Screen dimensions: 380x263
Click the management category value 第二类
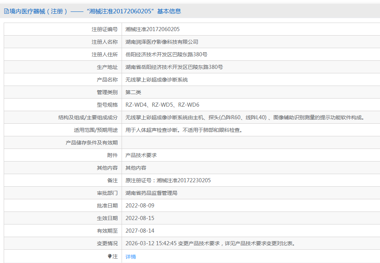[x=133, y=92]
